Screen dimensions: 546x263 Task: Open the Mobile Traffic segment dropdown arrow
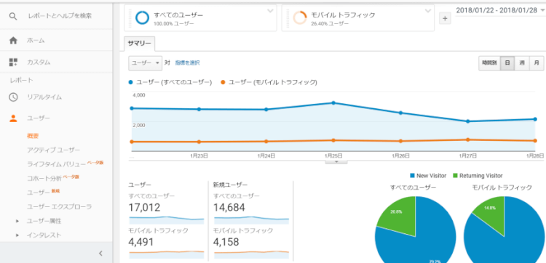tap(428, 11)
